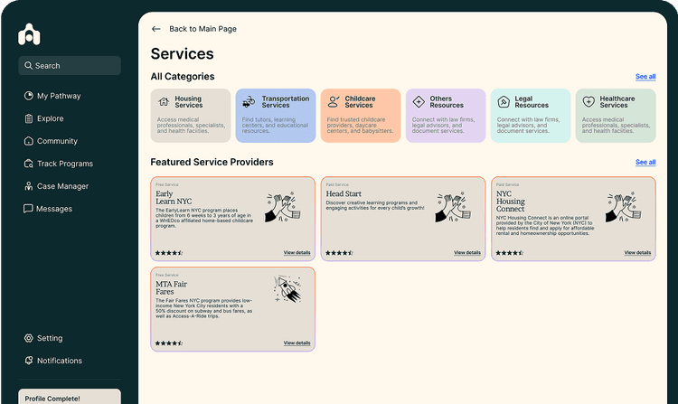Image resolution: width=678 pixels, height=404 pixels.
Task: Click the magnifier icon in Search
Action: pyautogui.click(x=28, y=65)
